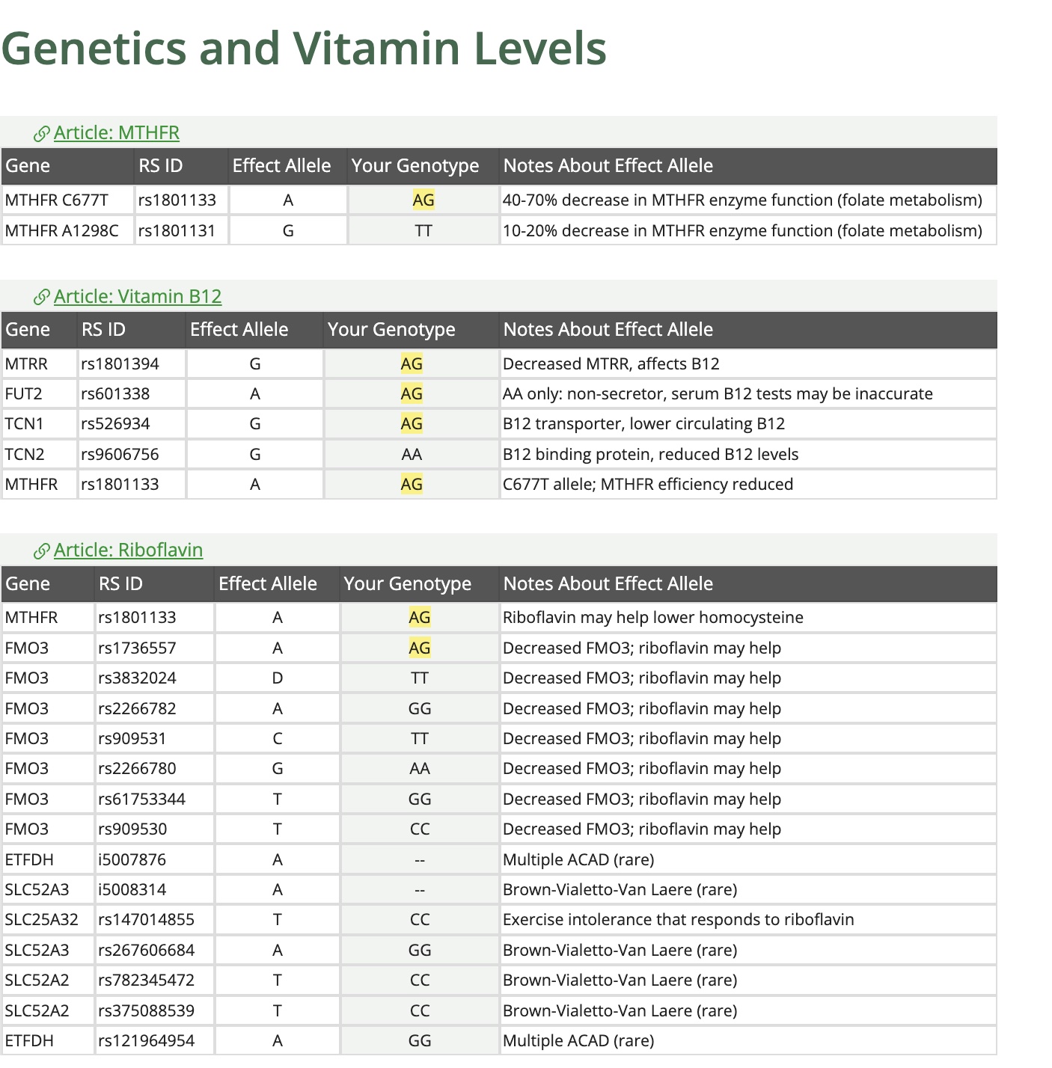The width and height of the screenshot is (1052, 1068).
Task: Click the Genetics and Vitamin Levels heading
Action: point(304,48)
